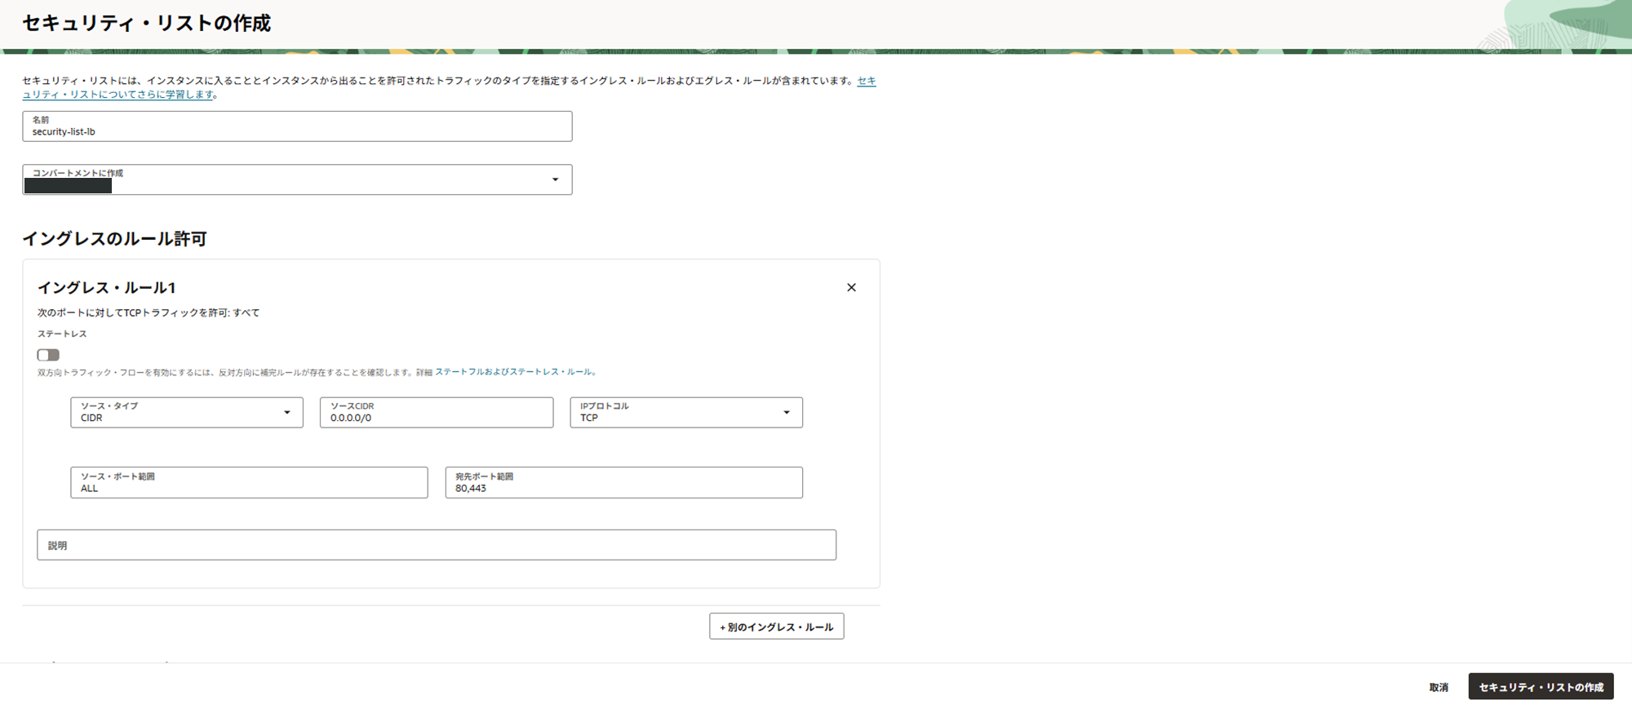The height and width of the screenshot is (709, 1632).
Task: Open the ステートフルおよびステートレス・ルール link
Action: click(514, 372)
